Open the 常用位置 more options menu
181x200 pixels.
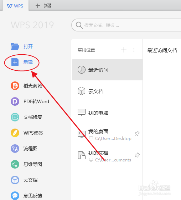[x=134, y=50]
